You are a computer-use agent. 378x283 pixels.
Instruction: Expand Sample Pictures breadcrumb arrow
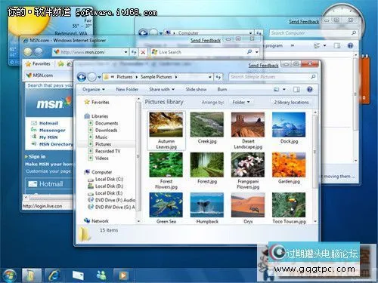click(176, 77)
